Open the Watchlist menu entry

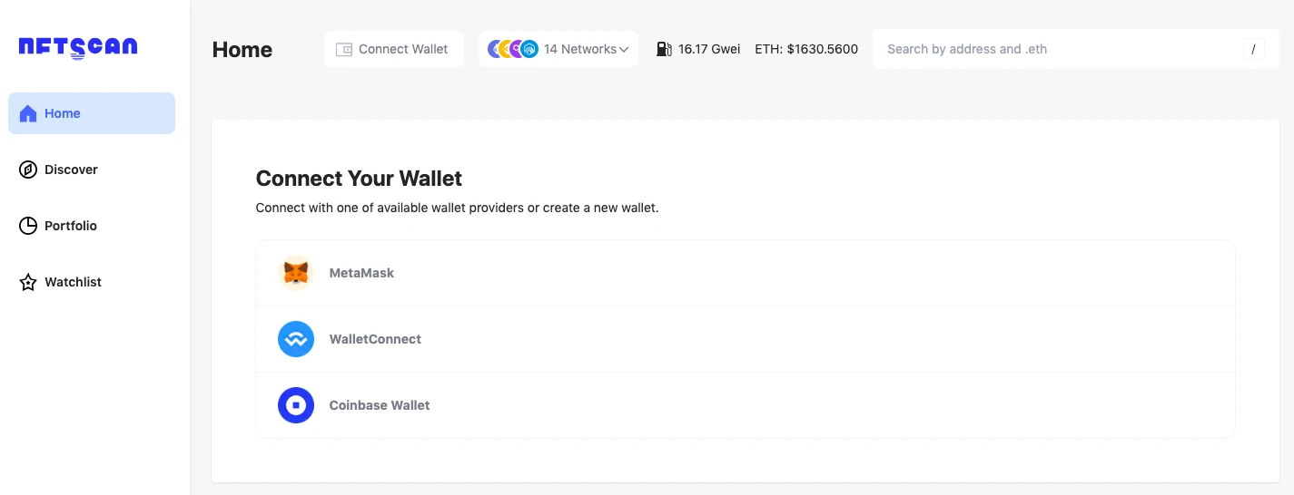73,282
